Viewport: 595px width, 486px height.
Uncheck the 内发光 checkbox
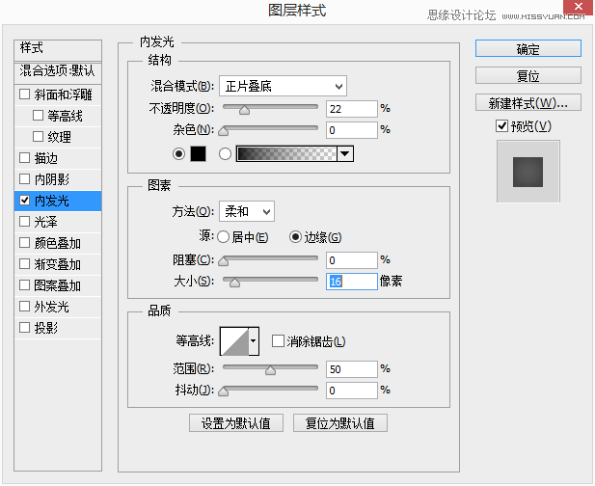(25, 201)
